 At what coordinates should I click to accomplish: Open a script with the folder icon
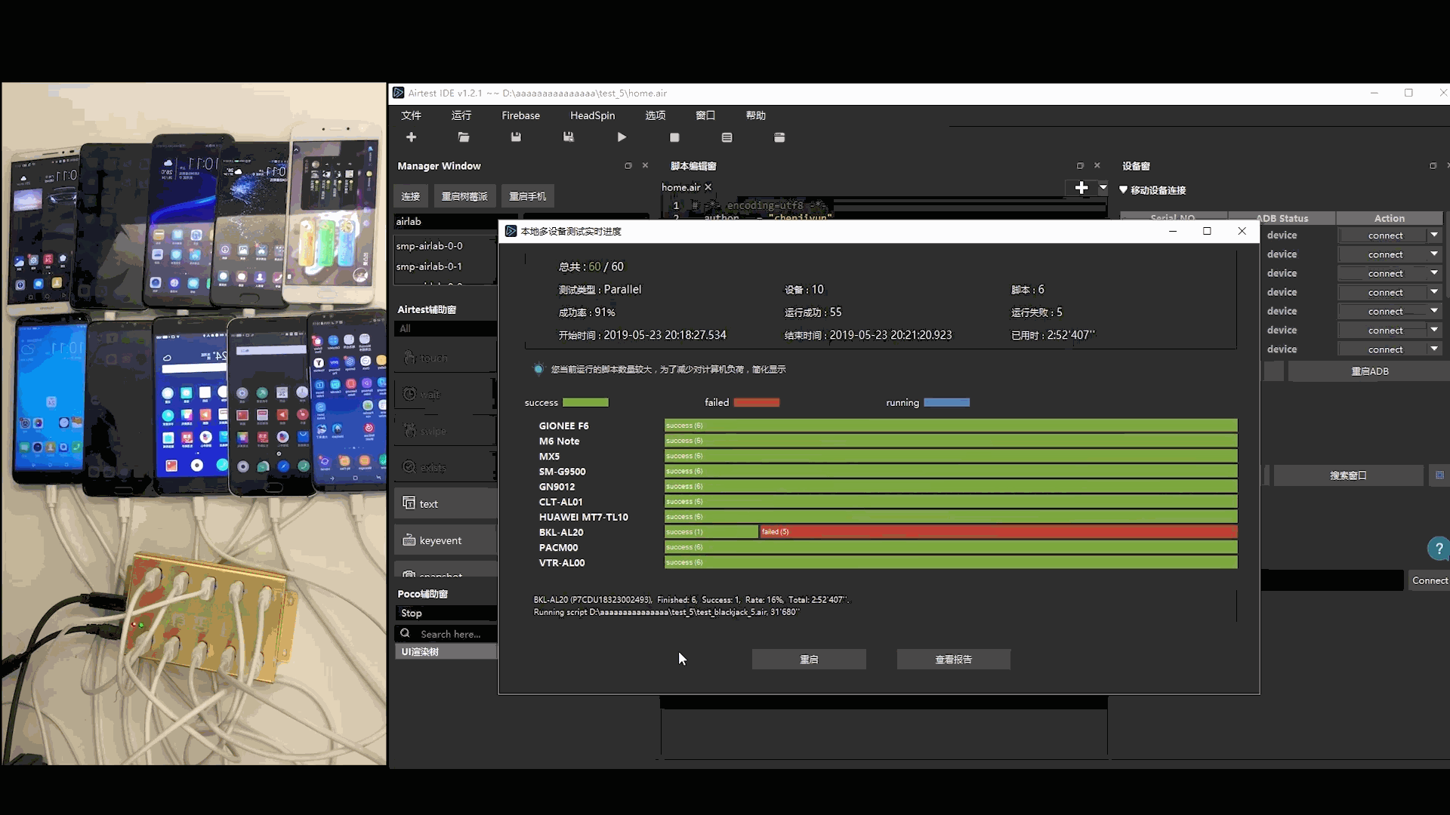click(464, 137)
